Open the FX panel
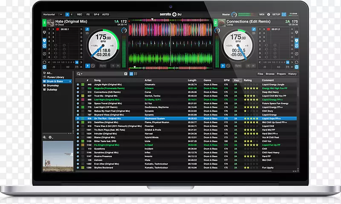Image resolution: width=341 pixels, height=204 pixels. (x=88, y=14)
